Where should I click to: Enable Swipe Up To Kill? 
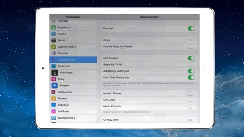point(191,65)
